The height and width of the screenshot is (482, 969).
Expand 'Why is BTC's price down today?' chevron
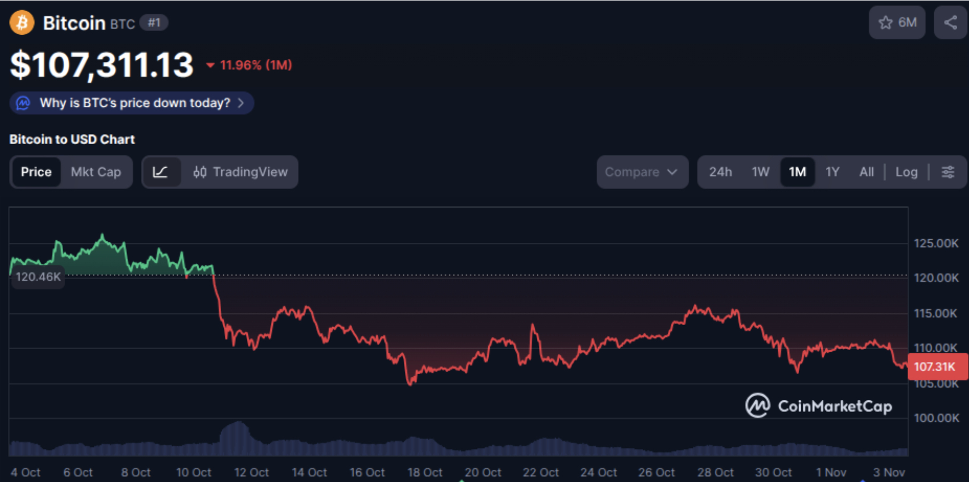point(241,103)
